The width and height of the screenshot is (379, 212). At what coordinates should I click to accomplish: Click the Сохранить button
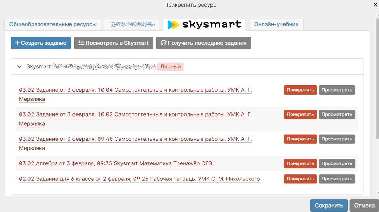click(x=329, y=205)
